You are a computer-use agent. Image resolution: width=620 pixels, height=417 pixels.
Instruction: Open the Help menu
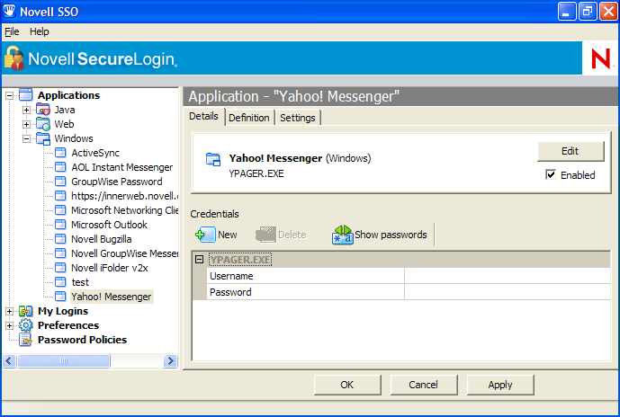point(40,31)
